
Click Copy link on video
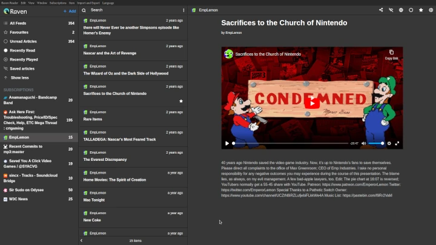(391, 54)
